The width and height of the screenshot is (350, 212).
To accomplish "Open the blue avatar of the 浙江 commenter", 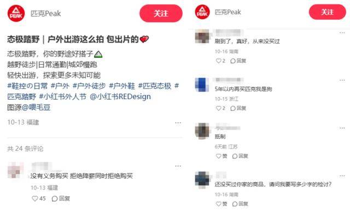I will pos(202,84).
